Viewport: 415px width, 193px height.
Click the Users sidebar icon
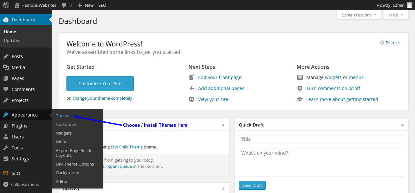pyautogui.click(x=7, y=137)
